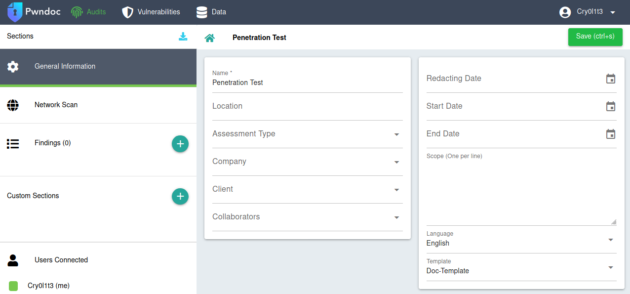
Task: Click the download report icon in Sections
Action: click(x=183, y=37)
